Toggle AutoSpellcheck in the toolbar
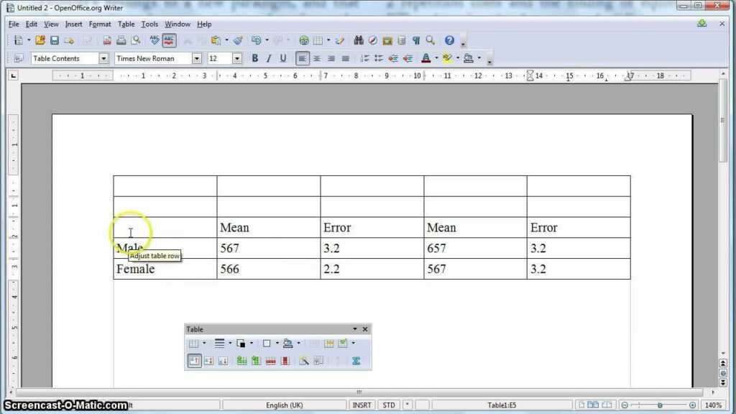736x414 pixels. pyautogui.click(x=168, y=40)
